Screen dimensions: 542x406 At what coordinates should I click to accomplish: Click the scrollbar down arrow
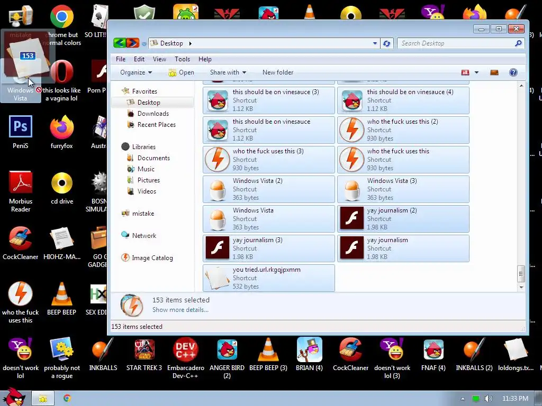pos(521,287)
